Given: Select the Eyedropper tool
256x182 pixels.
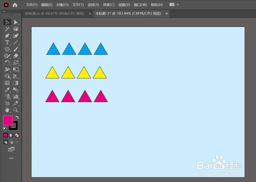Looking at the screenshot, I should (x=7, y=90).
